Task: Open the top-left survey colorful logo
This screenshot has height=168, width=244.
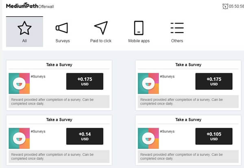Action: point(19,83)
